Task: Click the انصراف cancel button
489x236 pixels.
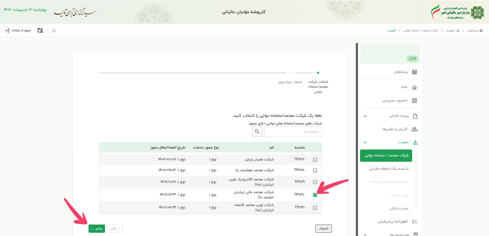Action: click(324, 229)
